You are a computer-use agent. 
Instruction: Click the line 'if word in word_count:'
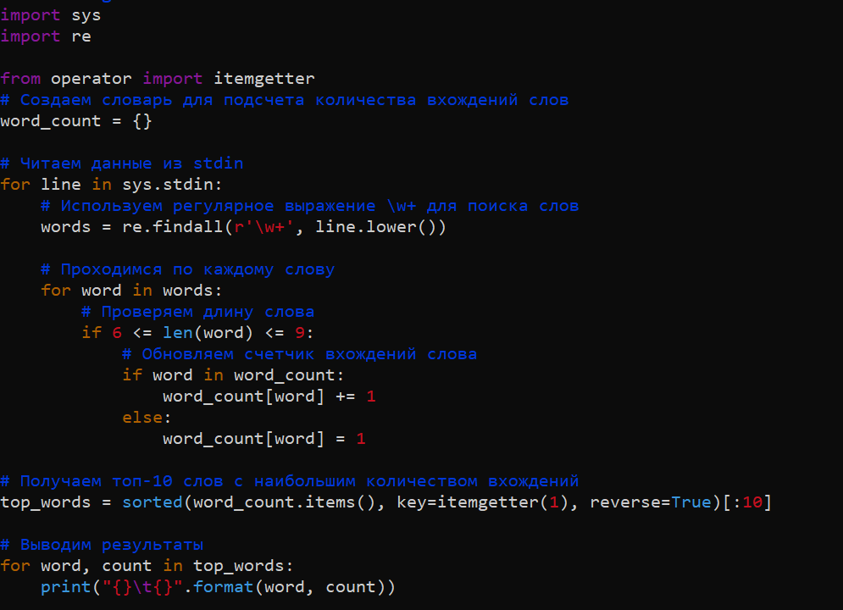(x=233, y=375)
